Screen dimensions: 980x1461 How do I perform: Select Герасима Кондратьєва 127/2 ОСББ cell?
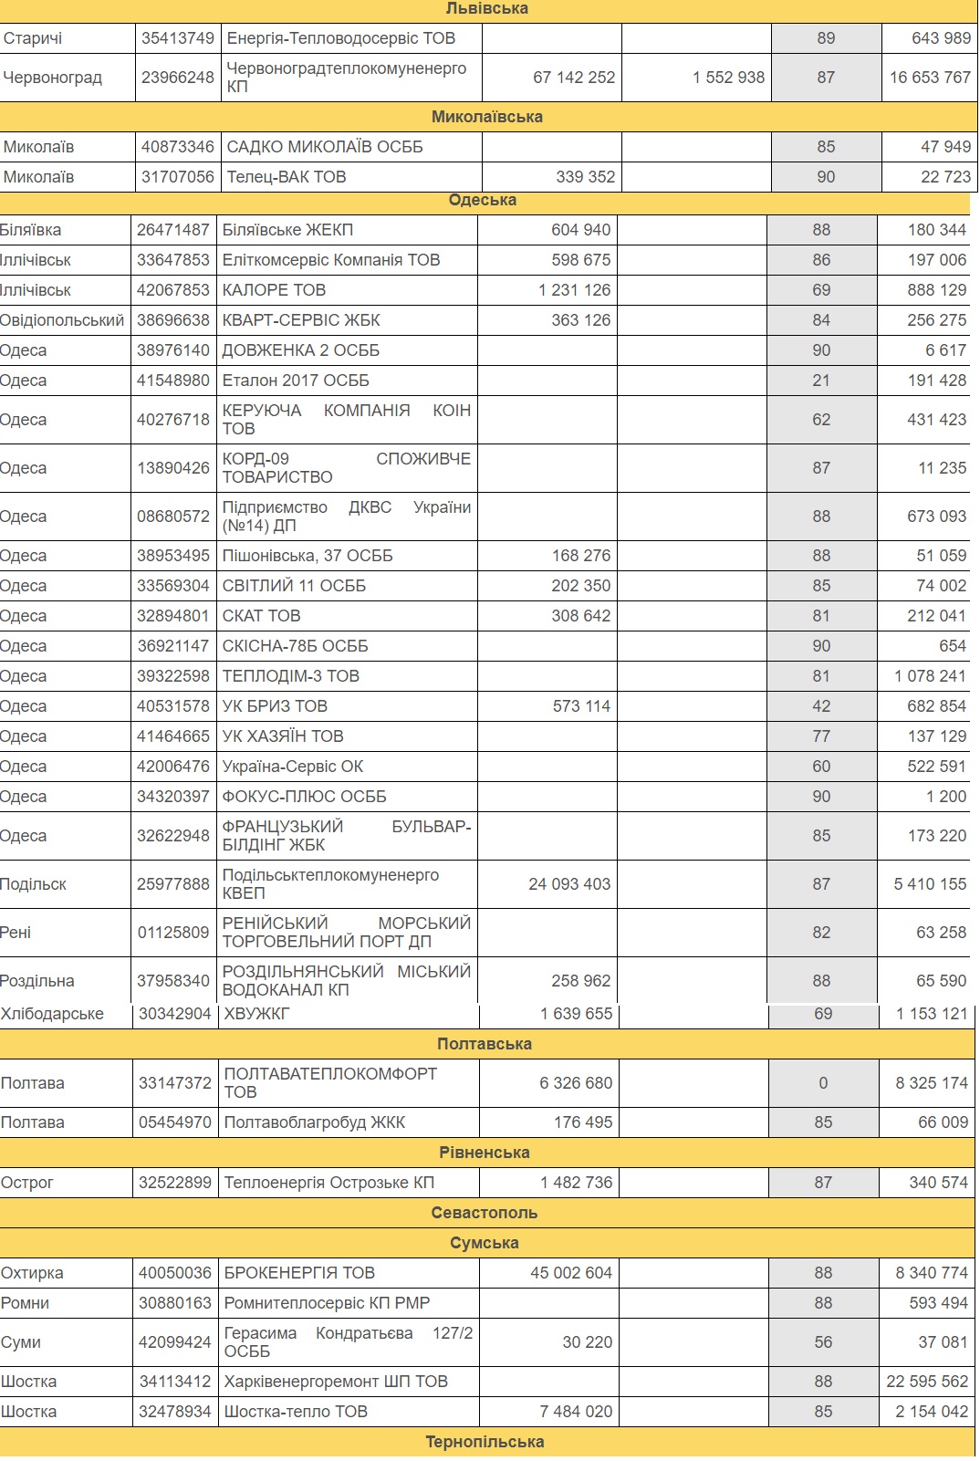(349, 1342)
